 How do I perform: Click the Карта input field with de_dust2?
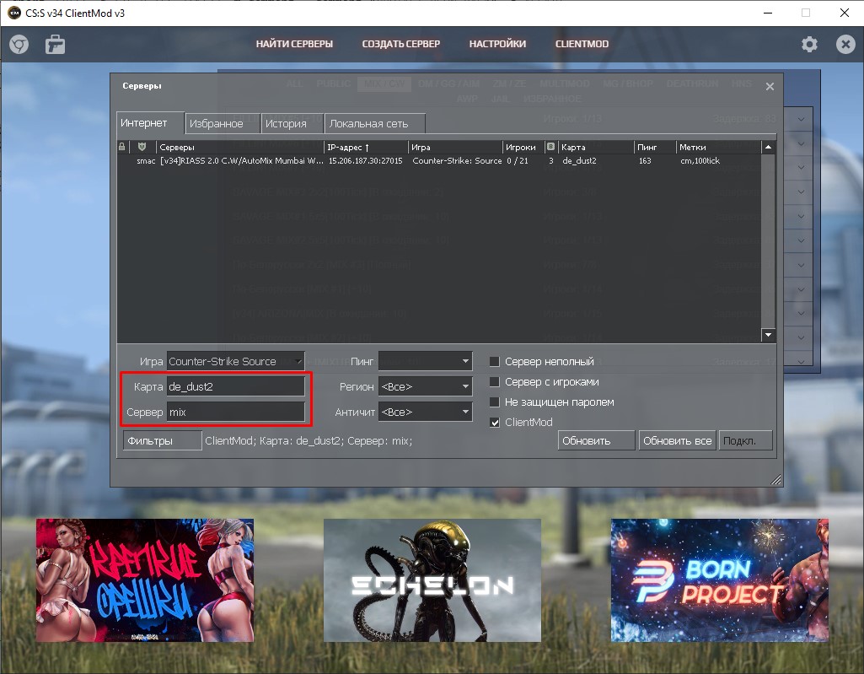(235, 386)
